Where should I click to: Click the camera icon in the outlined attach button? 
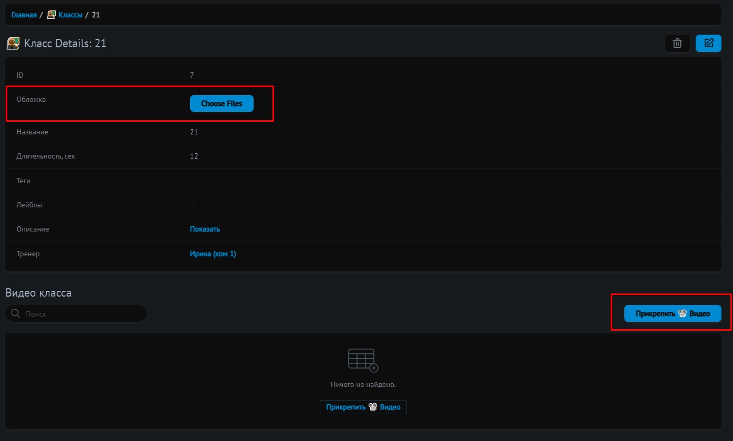[373, 407]
